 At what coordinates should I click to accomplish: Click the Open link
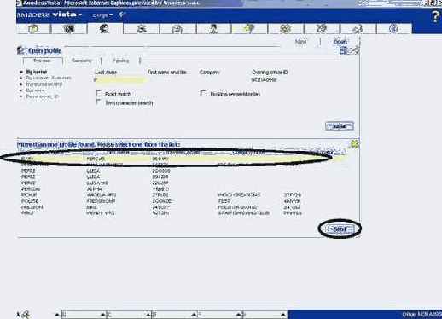pyautogui.click(x=340, y=42)
